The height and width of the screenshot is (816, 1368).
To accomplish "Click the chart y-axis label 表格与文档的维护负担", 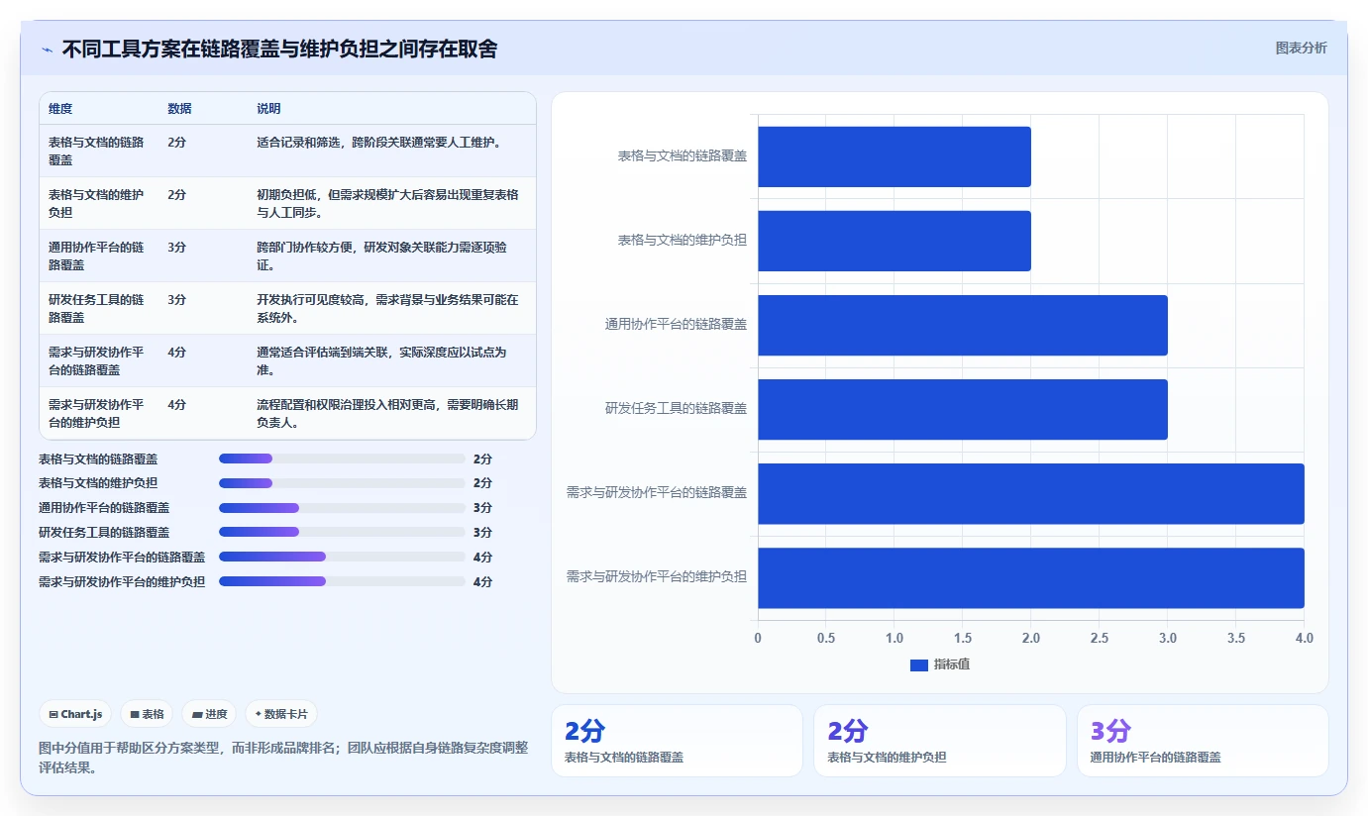I will click(683, 240).
